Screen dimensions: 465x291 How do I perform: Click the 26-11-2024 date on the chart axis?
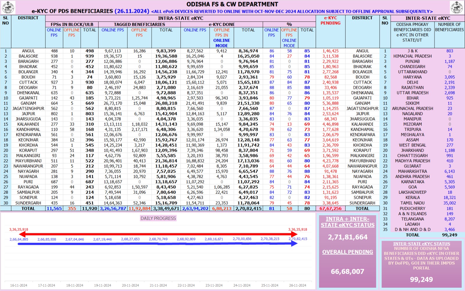click(297, 285)
